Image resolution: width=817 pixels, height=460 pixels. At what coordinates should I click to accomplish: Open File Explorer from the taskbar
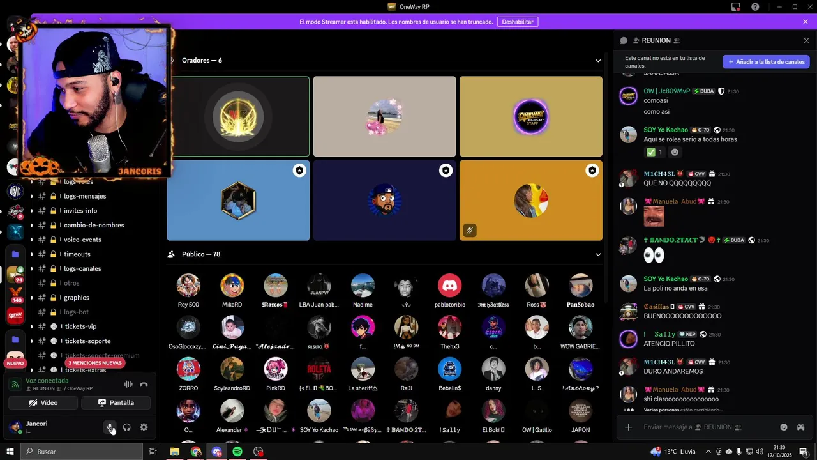174,452
